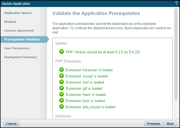Image resolution: width=180 pixels, height=128 pixels.
Task: Click the help question mark icon
Action: click(x=176, y=3)
